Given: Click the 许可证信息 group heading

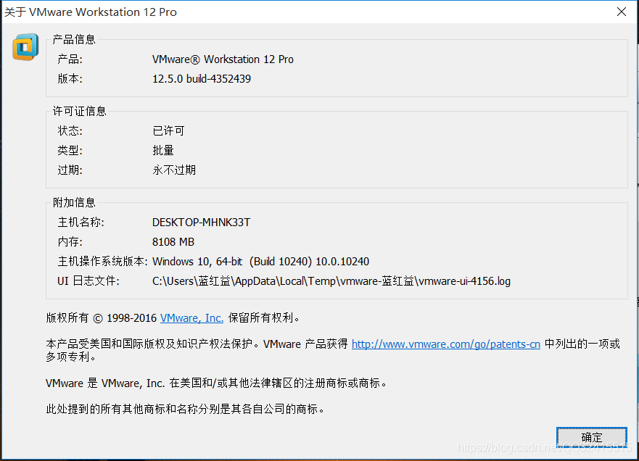Looking at the screenshot, I should coord(80,111).
